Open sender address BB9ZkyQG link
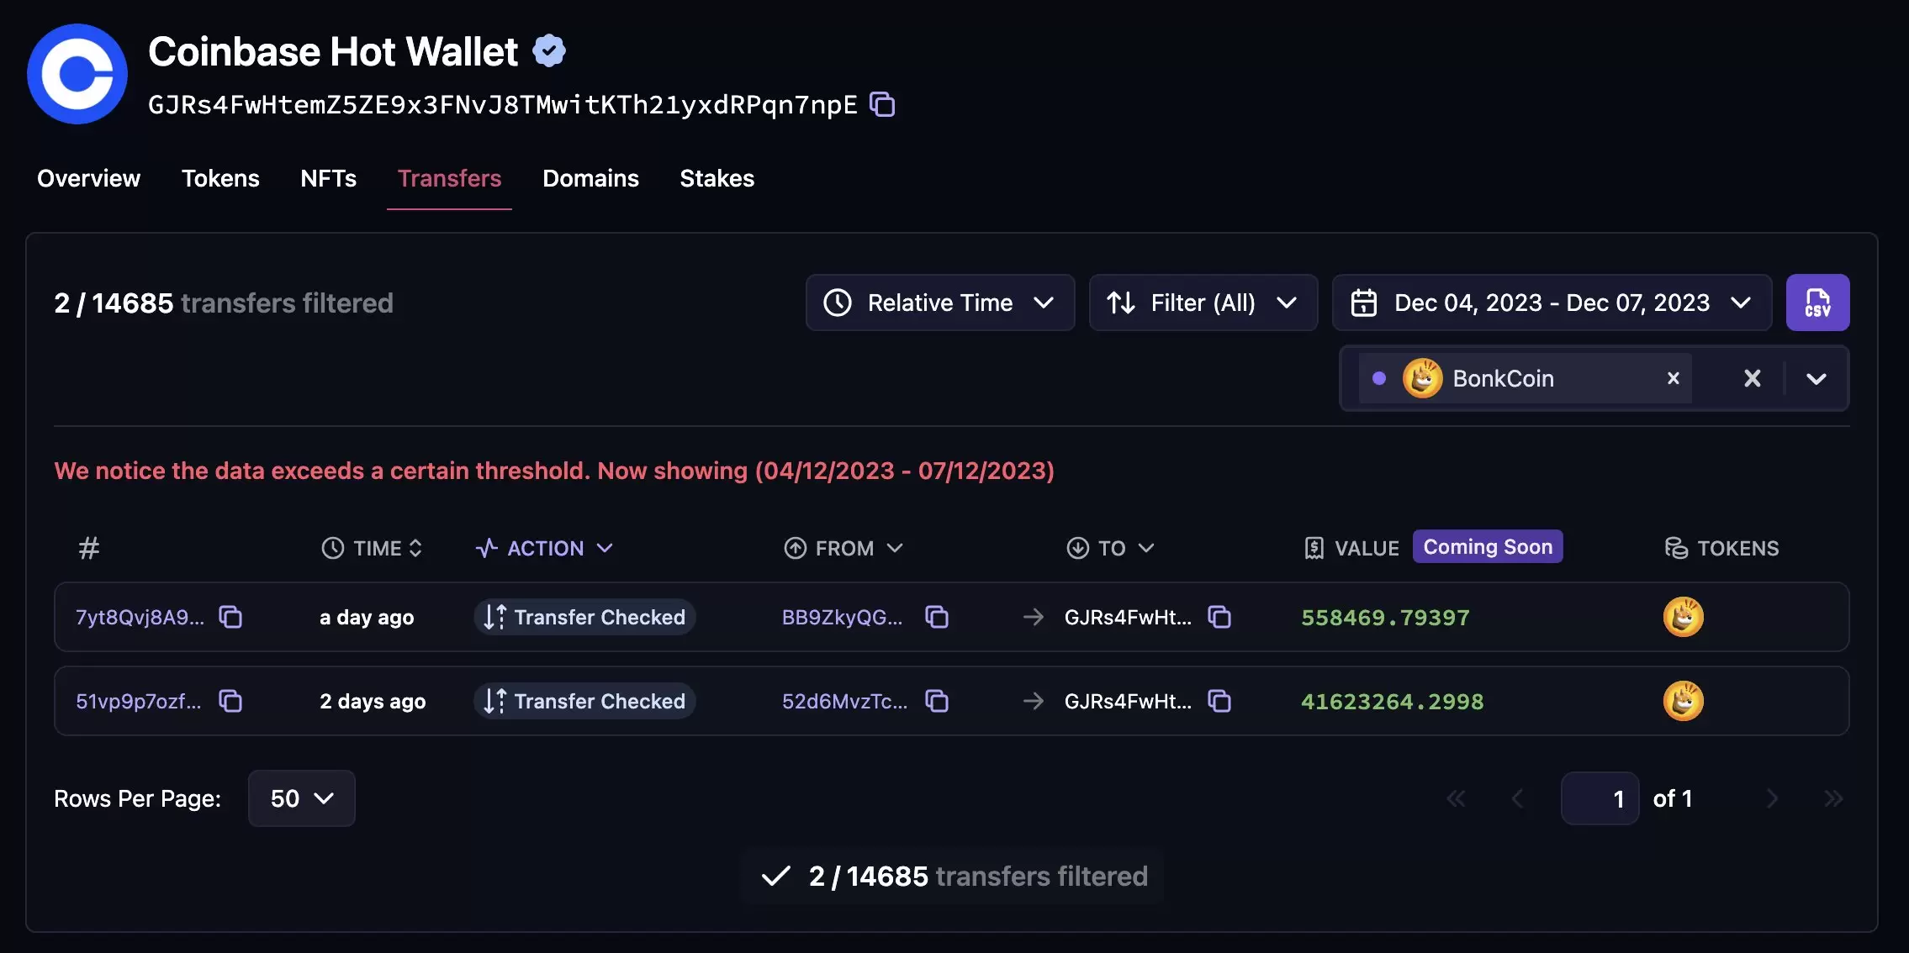Screen dimensions: 1909x953 coord(841,617)
